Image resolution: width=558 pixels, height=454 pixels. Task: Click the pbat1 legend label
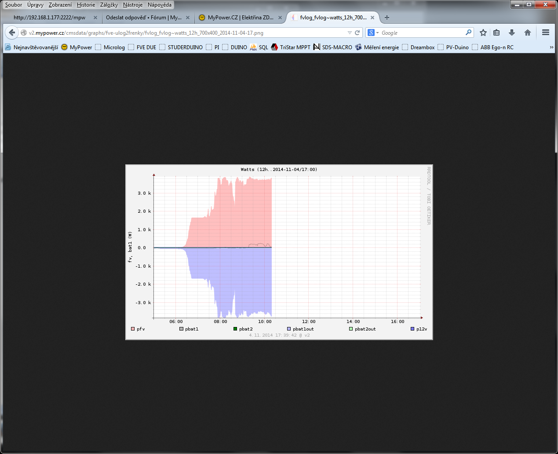(x=192, y=329)
